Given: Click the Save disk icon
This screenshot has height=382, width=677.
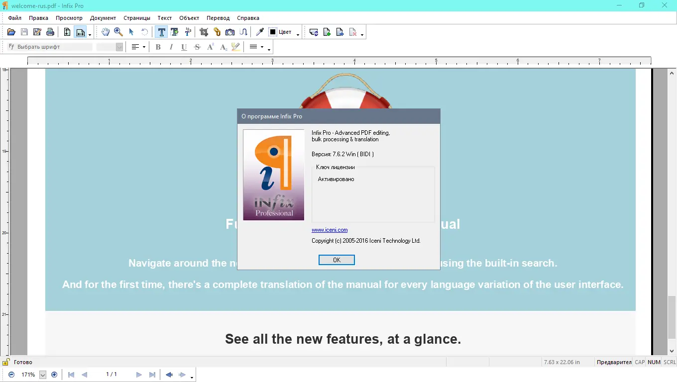Looking at the screenshot, I should (24, 32).
